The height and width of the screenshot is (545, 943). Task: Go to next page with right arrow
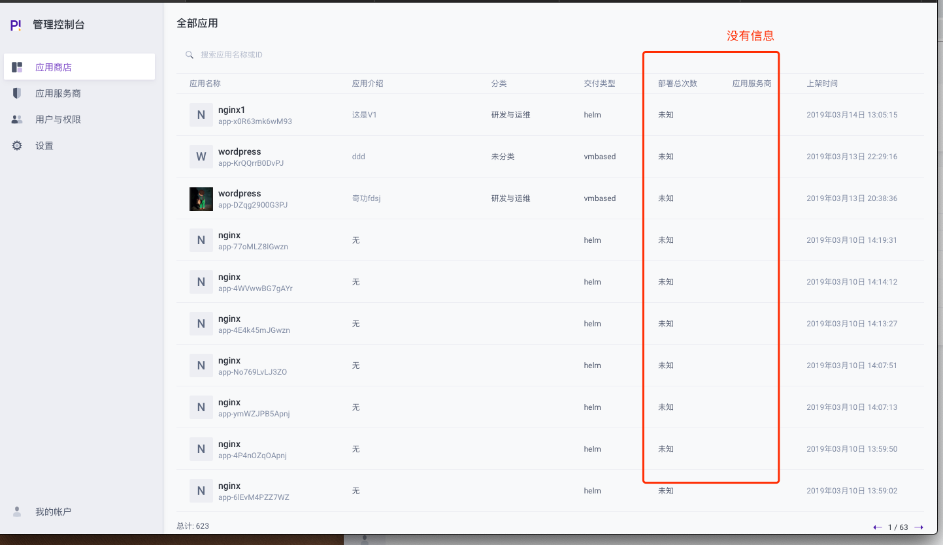tap(919, 527)
